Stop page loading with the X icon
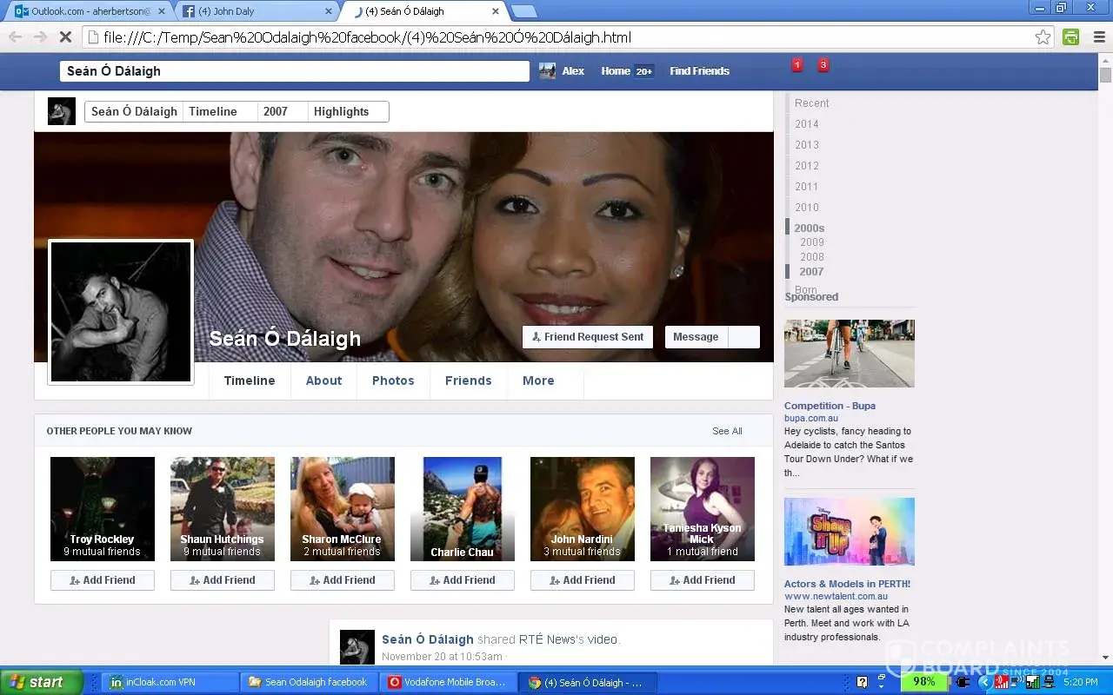Screen dimensions: 1113x695 (64, 37)
